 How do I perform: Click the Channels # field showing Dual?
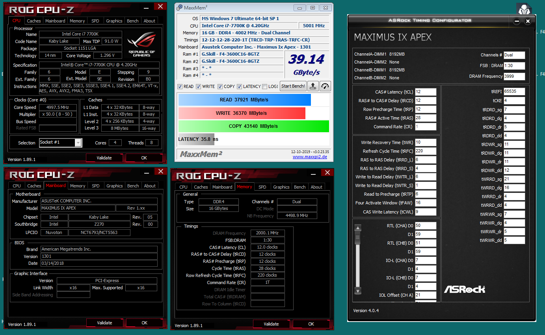tap(514, 55)
